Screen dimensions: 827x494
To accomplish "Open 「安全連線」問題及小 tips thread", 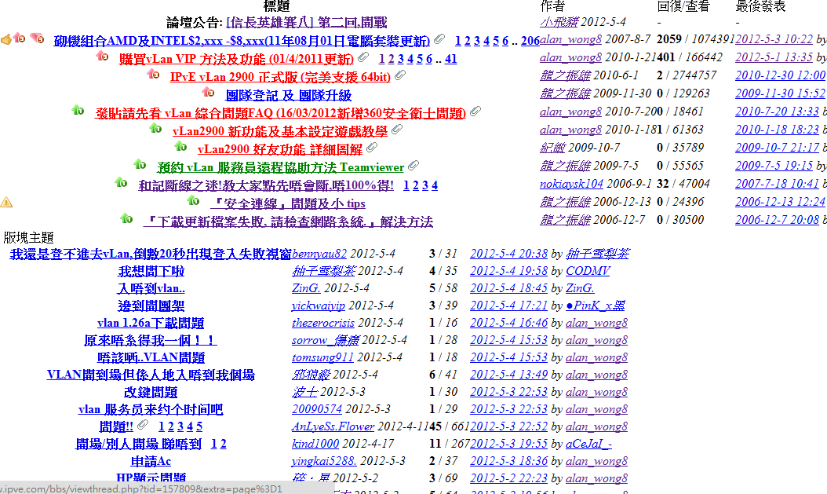I will click(x=287, y=203).
